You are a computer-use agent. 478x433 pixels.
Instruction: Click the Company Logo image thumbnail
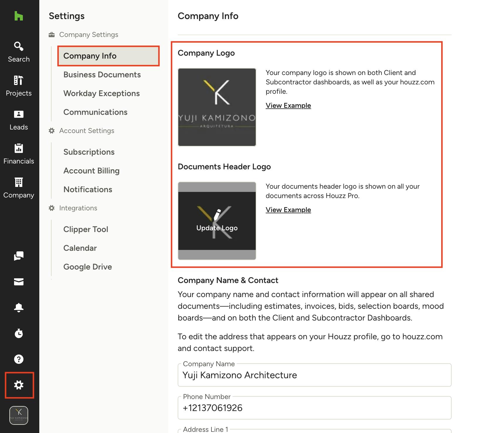[x=217, y=107]
